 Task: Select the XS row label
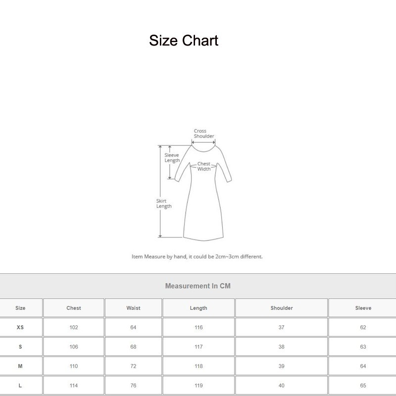(x=21, y=327)
